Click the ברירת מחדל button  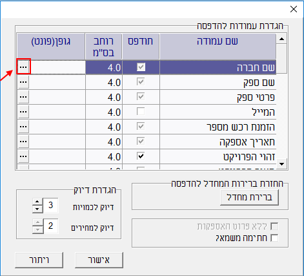click(249, 197)
